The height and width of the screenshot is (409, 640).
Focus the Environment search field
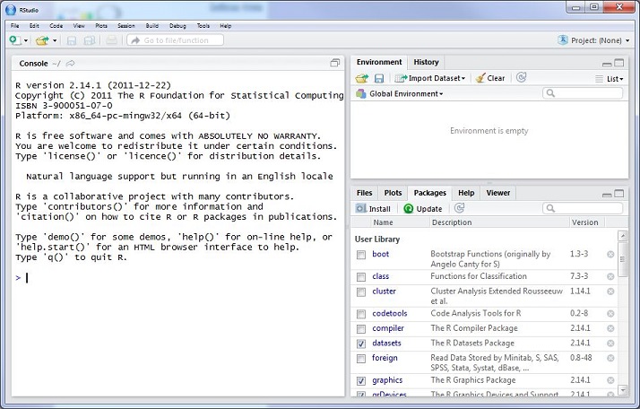point(583,93)
